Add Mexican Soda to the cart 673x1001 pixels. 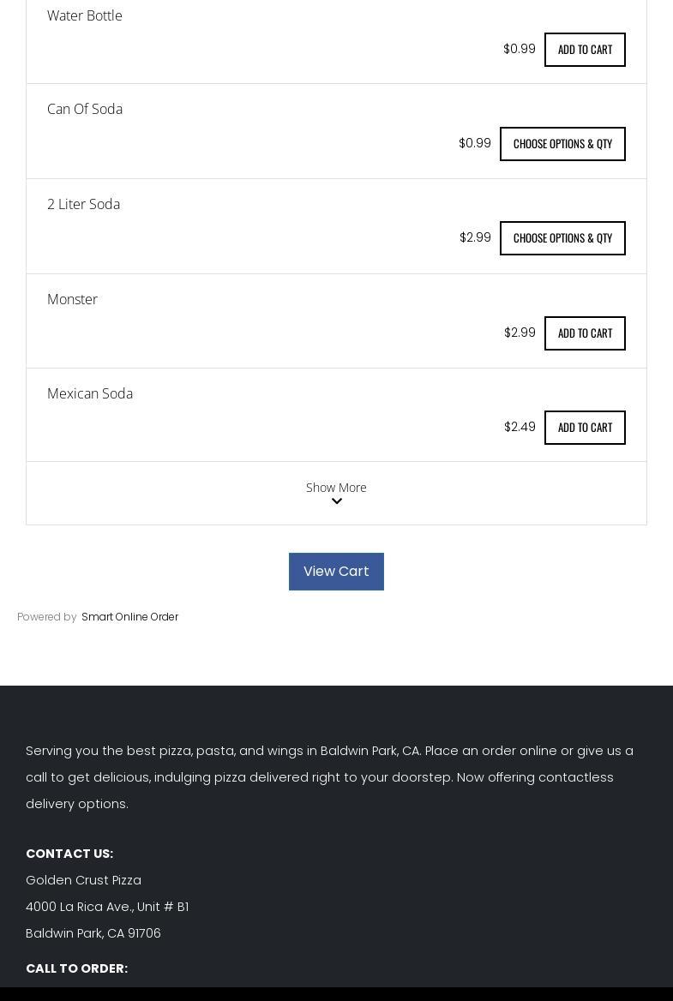click(x=585, y=428)
